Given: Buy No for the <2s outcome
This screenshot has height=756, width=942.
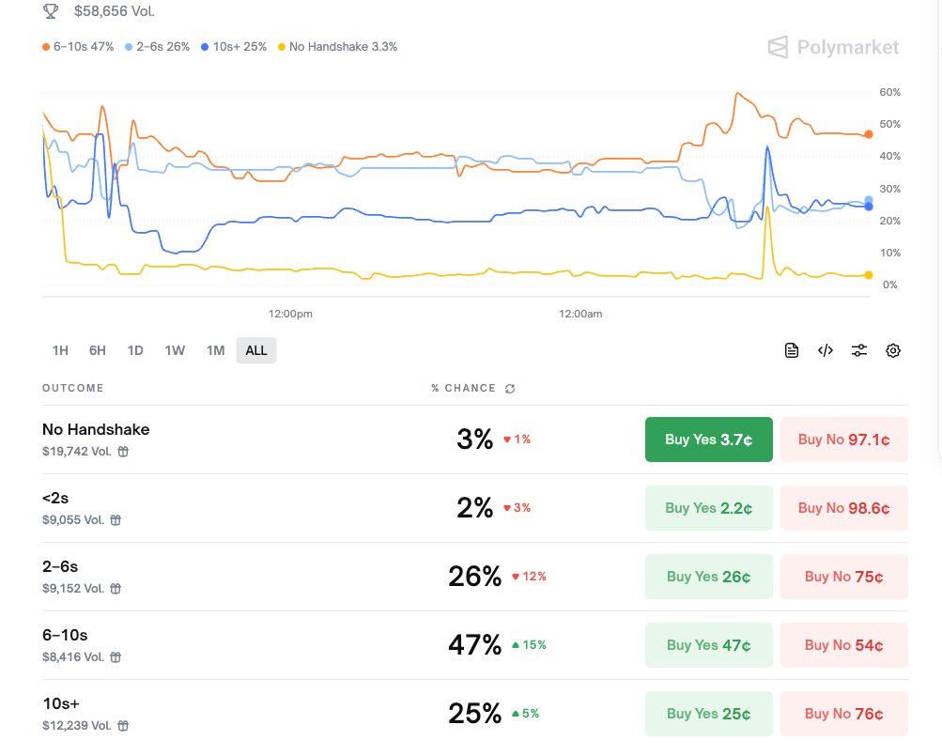Looking at the screenshot, I should coord(843,508).
